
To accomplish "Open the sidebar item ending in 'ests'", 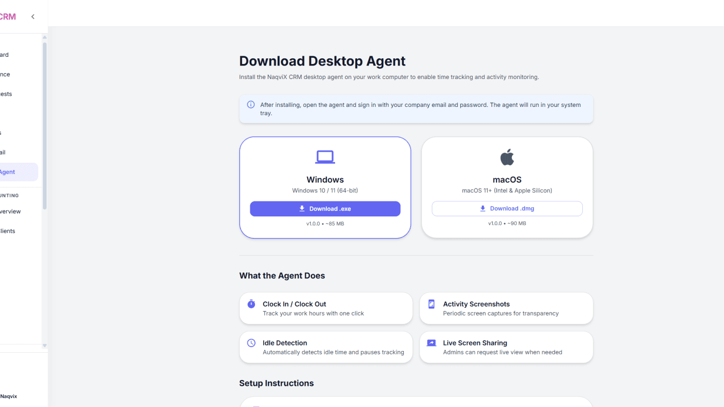I will click(6, 94).
